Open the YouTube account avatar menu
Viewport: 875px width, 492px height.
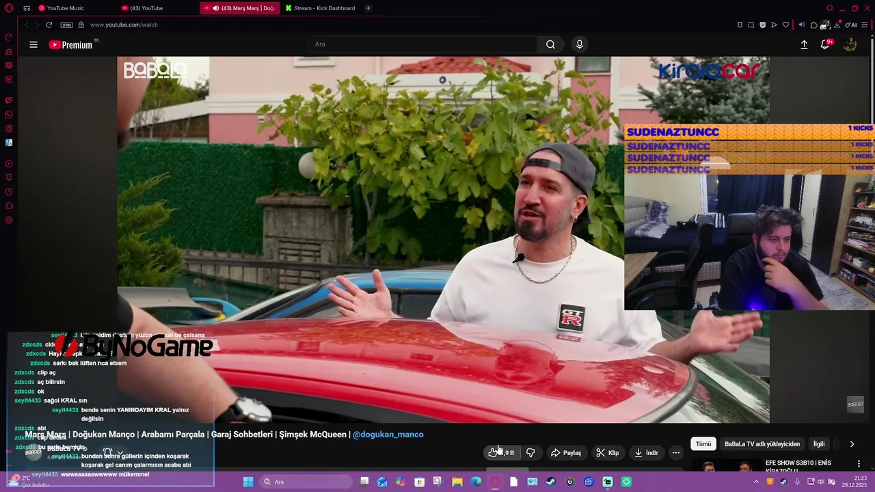[850, 44]
